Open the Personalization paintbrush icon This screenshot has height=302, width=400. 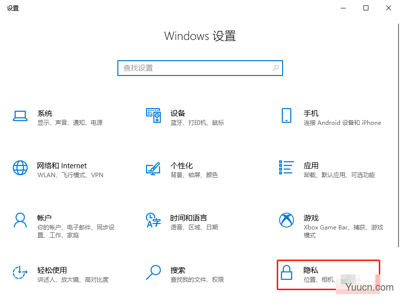coord(153,168)
